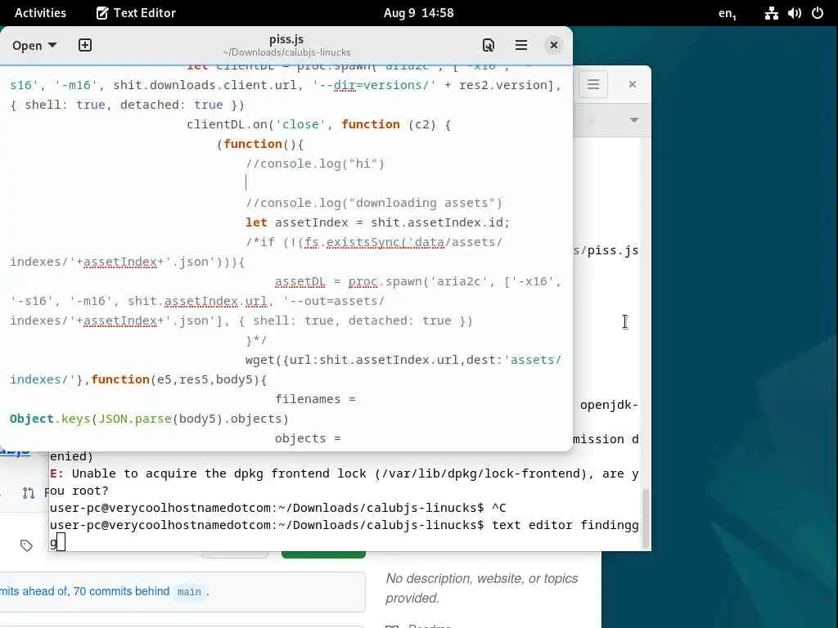
Task: Click the wired network status icon
Action: 771,13
